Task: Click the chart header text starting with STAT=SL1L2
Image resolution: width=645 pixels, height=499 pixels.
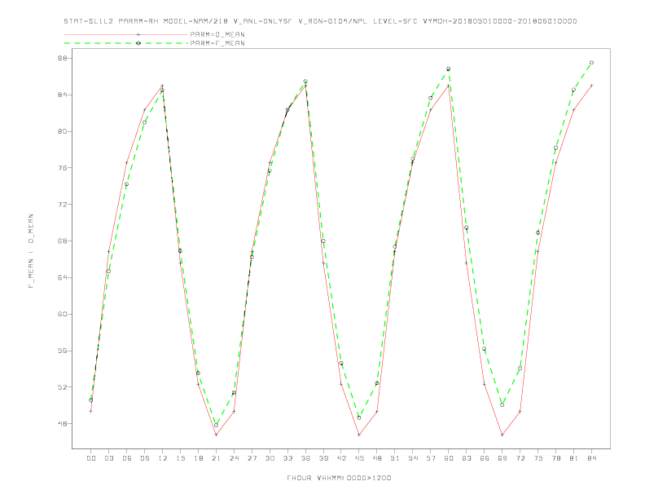Action: coord(320,21)
